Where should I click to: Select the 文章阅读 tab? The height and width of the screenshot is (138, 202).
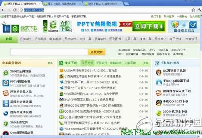[130, 63]
